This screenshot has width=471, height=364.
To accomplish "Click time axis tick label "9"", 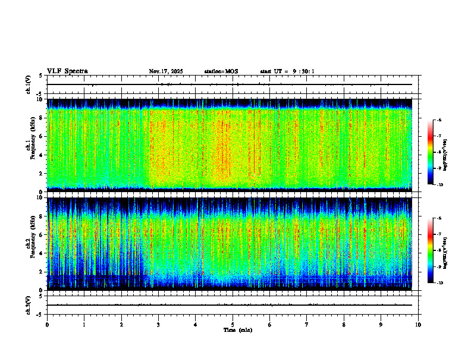I will point(381,325).
